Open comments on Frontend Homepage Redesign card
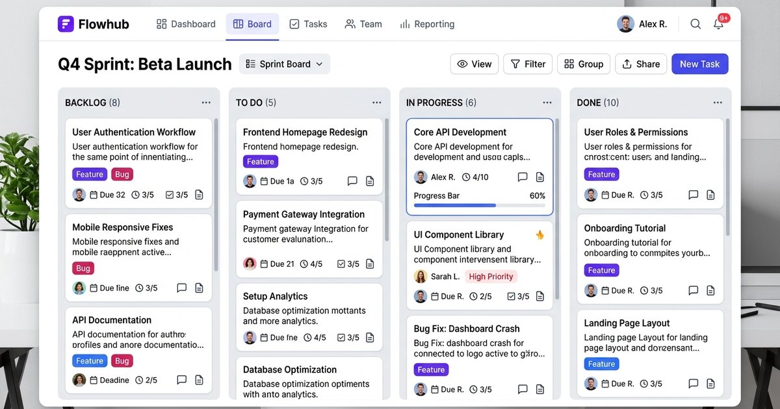The height and width of the screenshot is (409, 780). click(352, 181)
